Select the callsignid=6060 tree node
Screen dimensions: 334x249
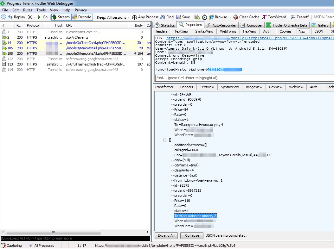point(186,150)
